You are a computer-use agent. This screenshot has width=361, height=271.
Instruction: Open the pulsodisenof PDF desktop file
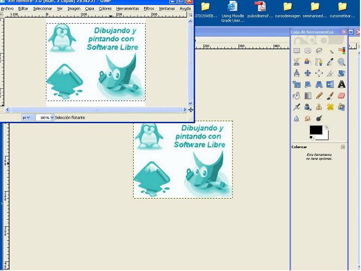point(260,10)
